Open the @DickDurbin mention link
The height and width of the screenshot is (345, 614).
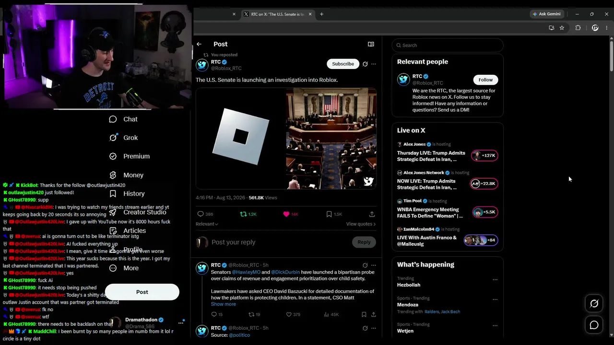285,272
